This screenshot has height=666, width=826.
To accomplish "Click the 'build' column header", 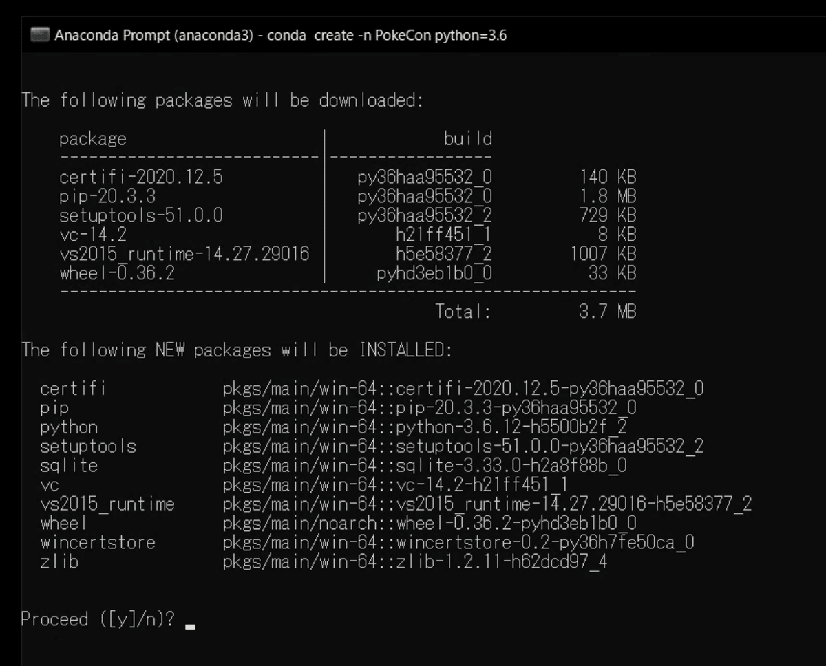I will [468, 139].
